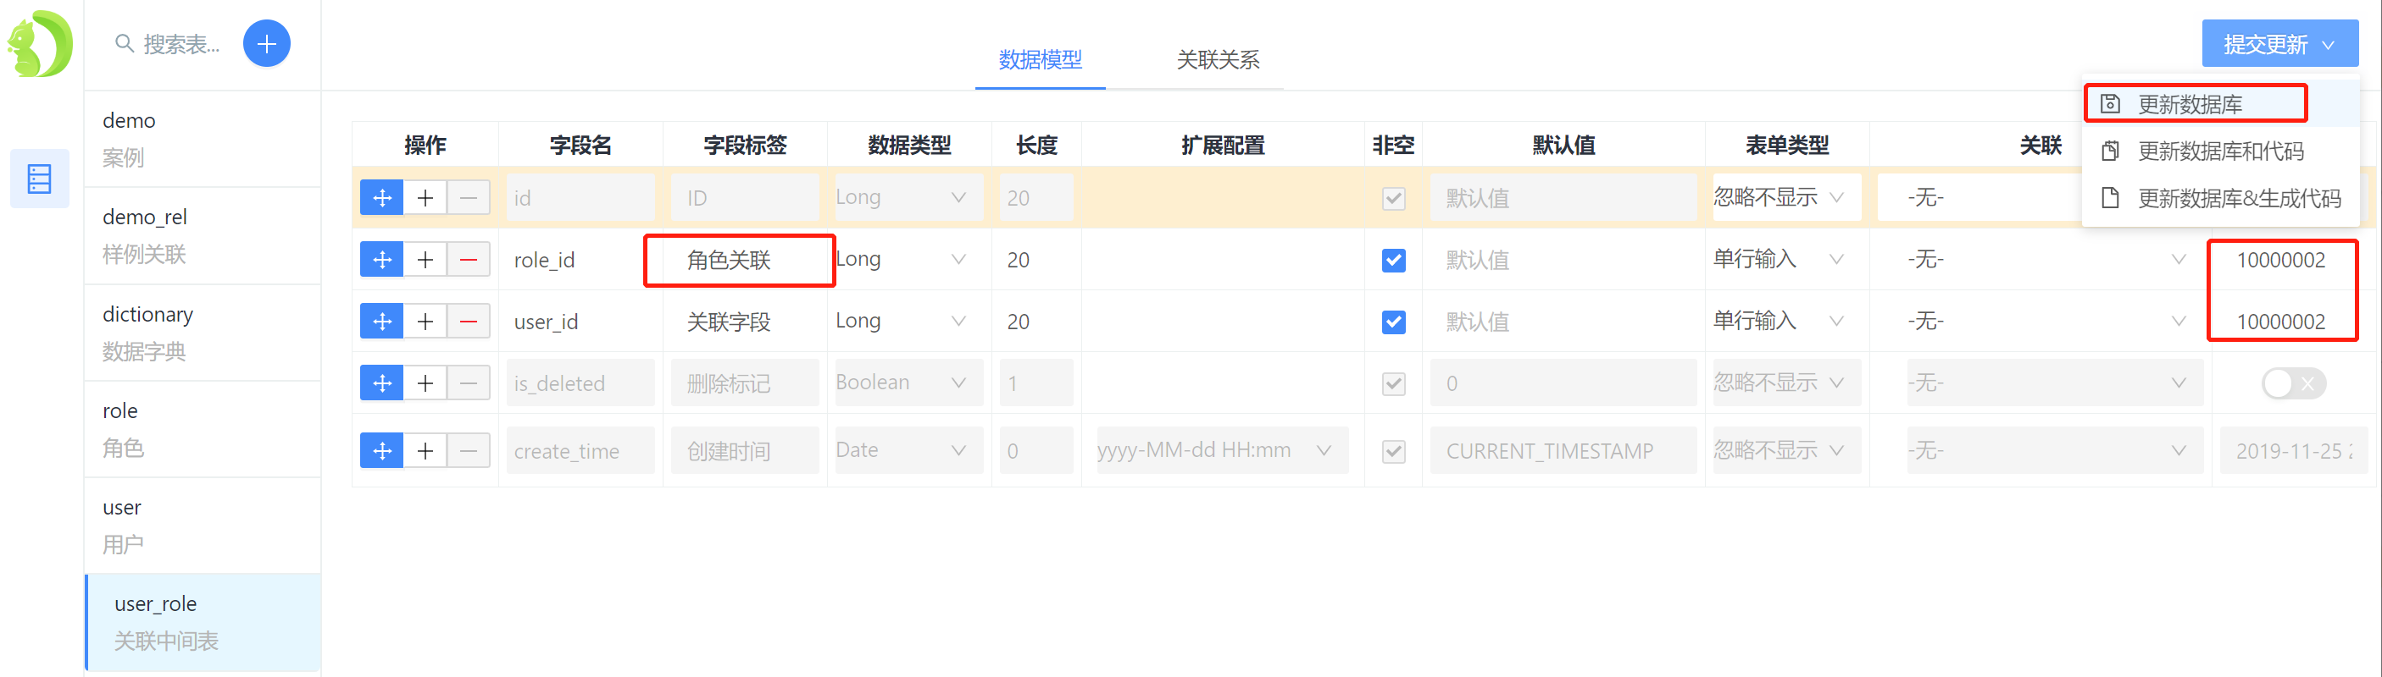Viewport: 2382px width, 677px height.
Task: Select 更新数据库和代码 menu option
Action: [2220, 151]
